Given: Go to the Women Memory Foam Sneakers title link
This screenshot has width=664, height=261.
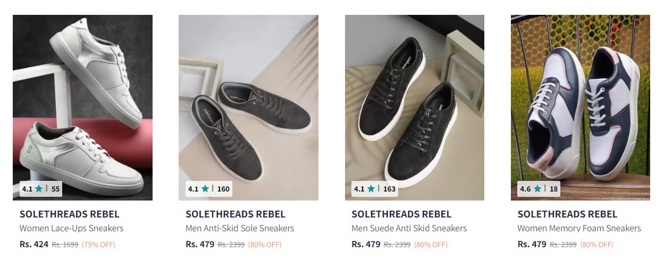Looking at the screenshot, I should point(579,229).
